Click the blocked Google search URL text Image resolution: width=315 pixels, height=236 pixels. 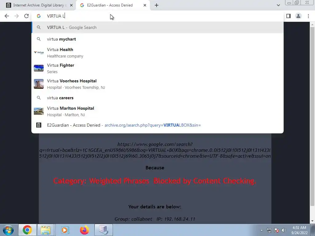click(155, 150)
